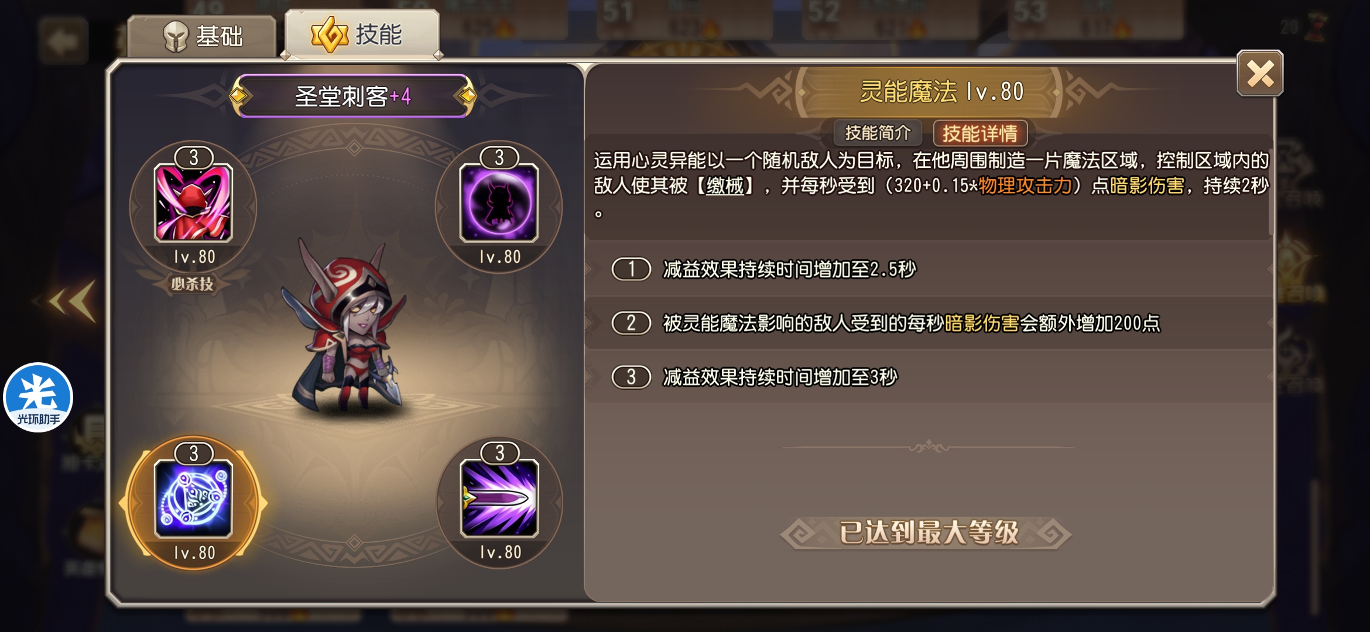
Task: Close the skill panel with the X button
Action: click(x=1260, y=74)
